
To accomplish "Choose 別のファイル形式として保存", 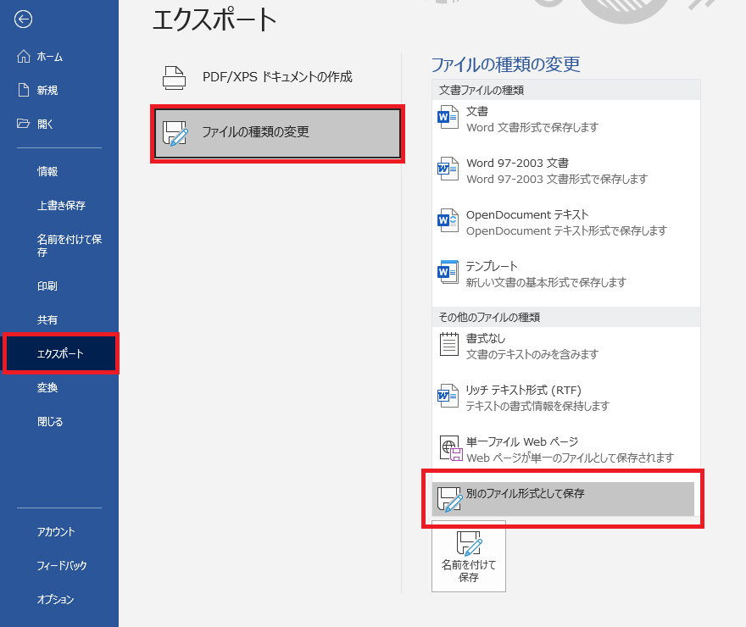I will click(563, 499).
